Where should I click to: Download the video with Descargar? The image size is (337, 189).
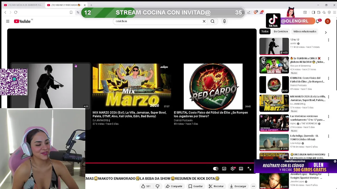click(238, 186)
